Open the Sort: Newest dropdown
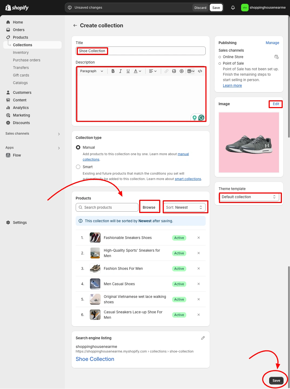 click(185, 207)
